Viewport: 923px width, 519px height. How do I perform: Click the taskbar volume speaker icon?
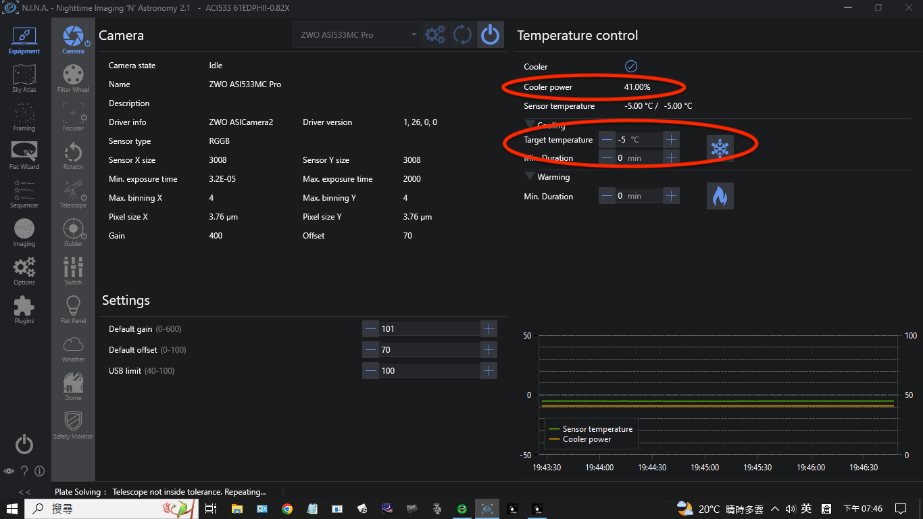pyautogui.click(x=791, y=509)
